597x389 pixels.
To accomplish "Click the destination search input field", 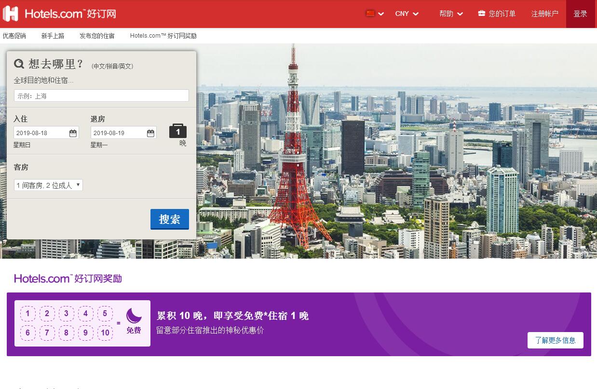I will [x=101, y=96].
